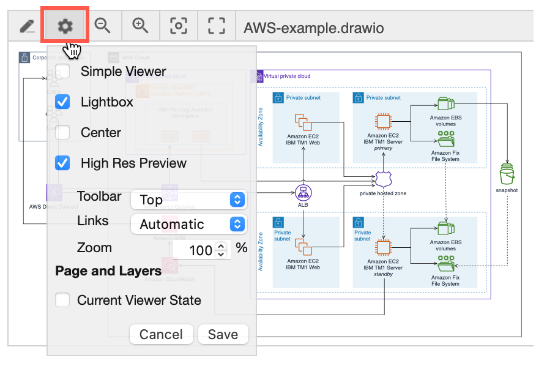Select the ALB shape in the diagram
The height and width of the screenshot is (366, 547).
[303, 192]
